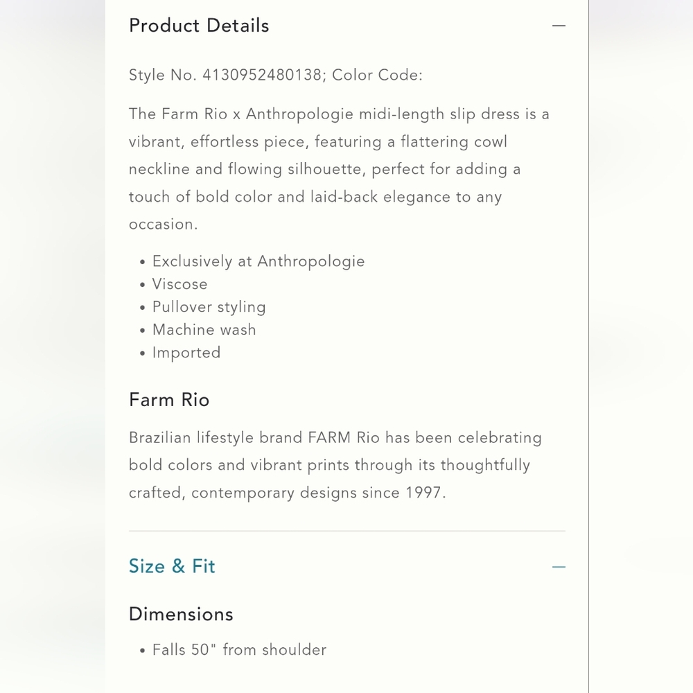The image size is (693, 693).
Task: Click the Farm Rio brand heading
Action: [169, 400]
